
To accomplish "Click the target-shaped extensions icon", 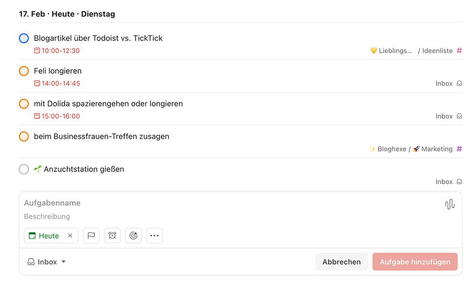I will [x=133, y=235].
